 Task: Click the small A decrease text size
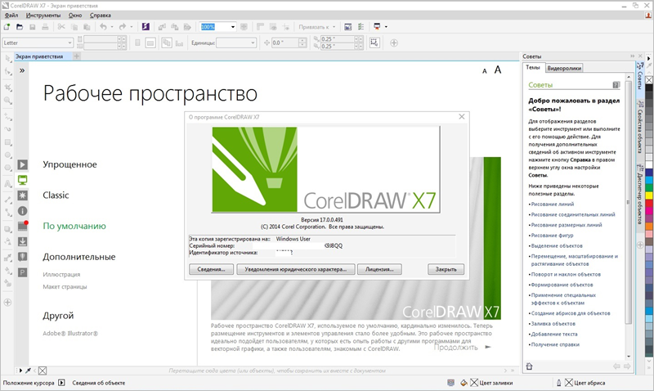[x=484, y=71]
